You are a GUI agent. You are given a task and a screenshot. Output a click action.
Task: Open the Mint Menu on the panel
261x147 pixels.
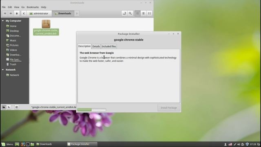[x=7, y=144]
